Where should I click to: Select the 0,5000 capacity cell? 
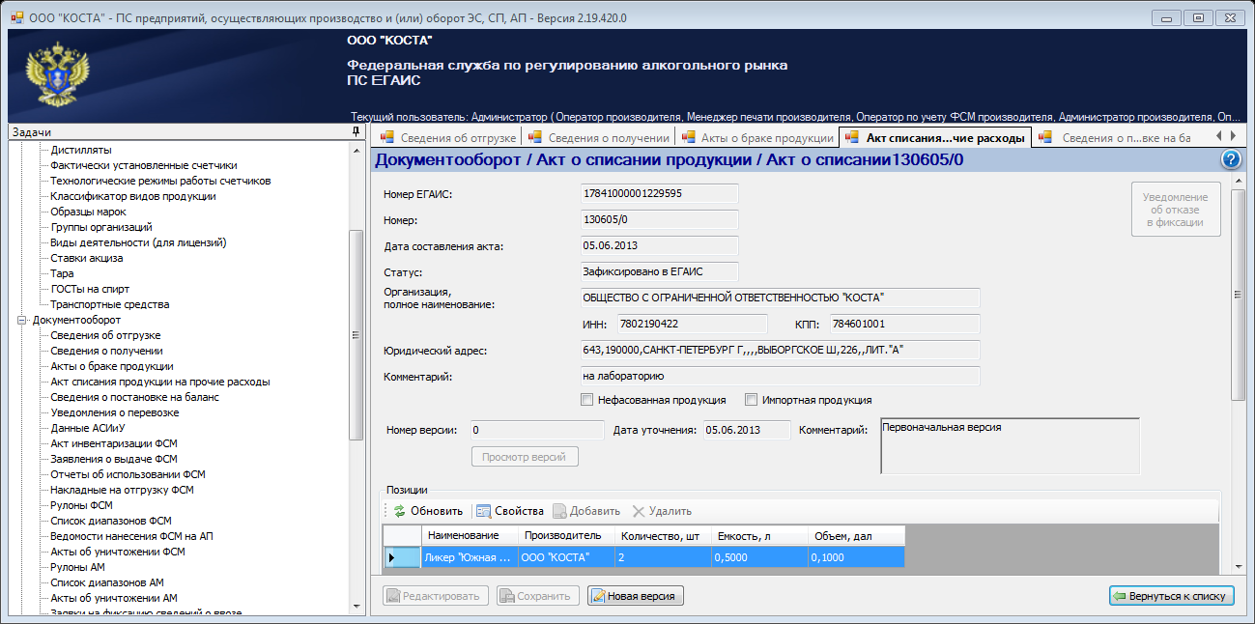click(759, 557)
